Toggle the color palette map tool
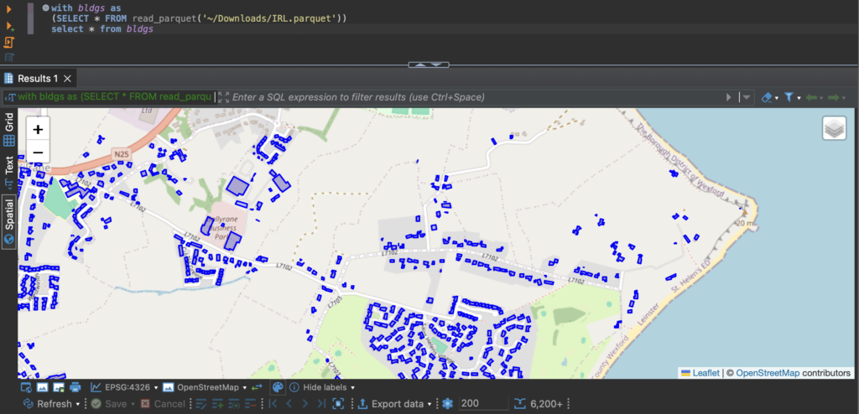This screenshot has width=859, height=414. (x=278, y=387)
